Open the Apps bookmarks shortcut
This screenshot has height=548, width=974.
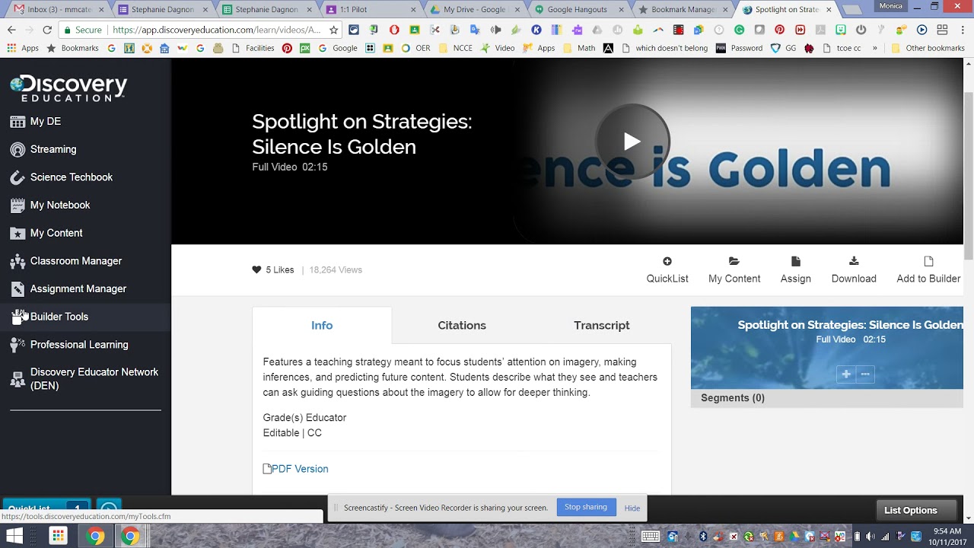(x=23, y=48)
